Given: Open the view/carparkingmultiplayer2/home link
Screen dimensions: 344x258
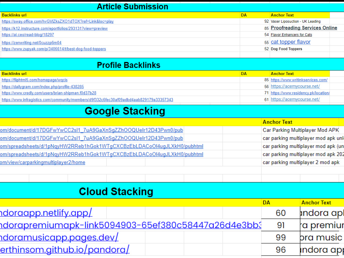Looking at the screenshot, I should [x=43, y=163].
